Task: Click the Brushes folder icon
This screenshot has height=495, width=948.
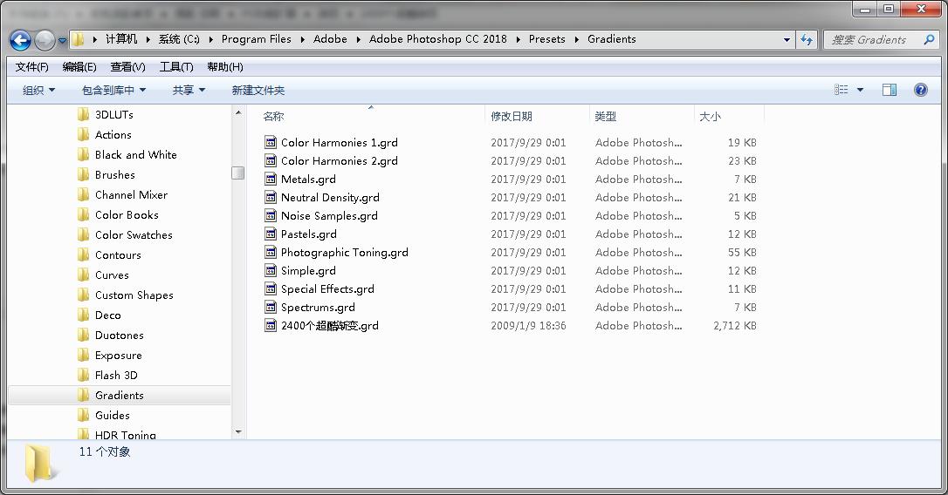Action: pos(84,174)
